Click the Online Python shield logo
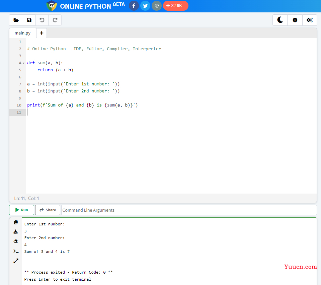Image resolution: width=321 pixels, height=285 pixels. tap(52, 6)
